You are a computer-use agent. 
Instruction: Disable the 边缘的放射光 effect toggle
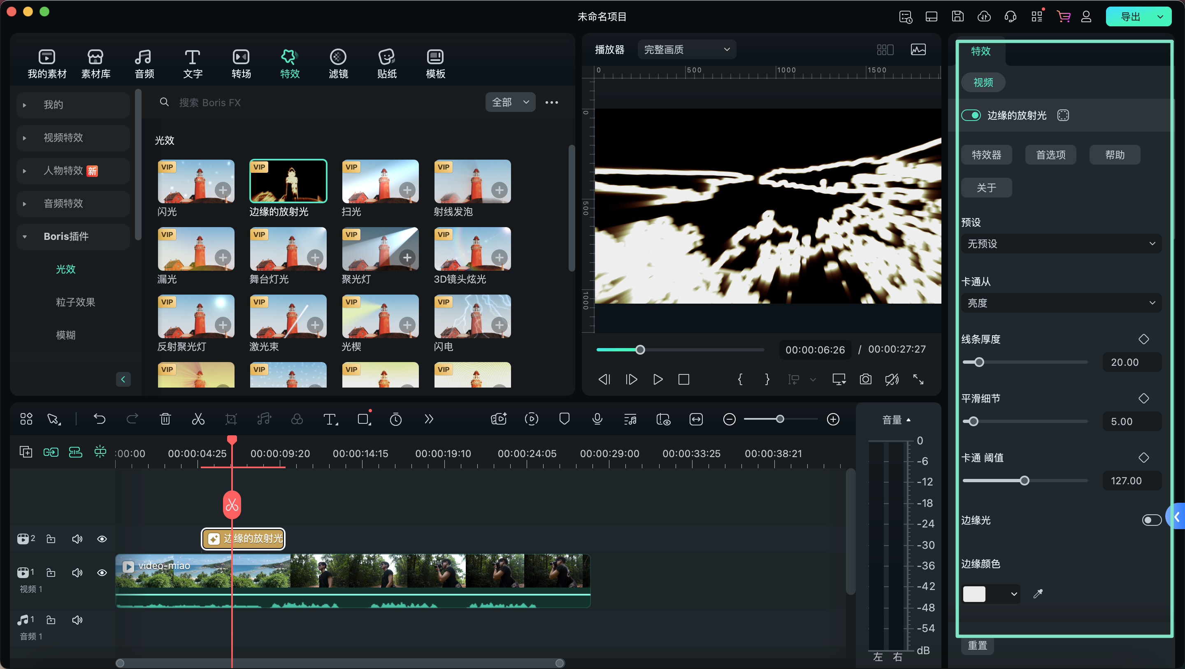click(971, 115)
